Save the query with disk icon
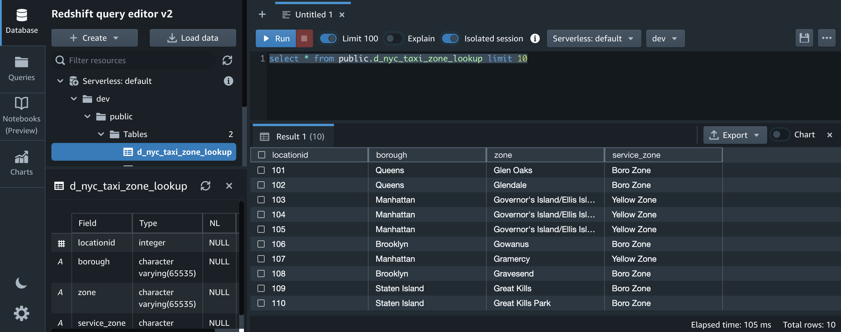This screenshot has width=841, height=332. click(804, 38)
